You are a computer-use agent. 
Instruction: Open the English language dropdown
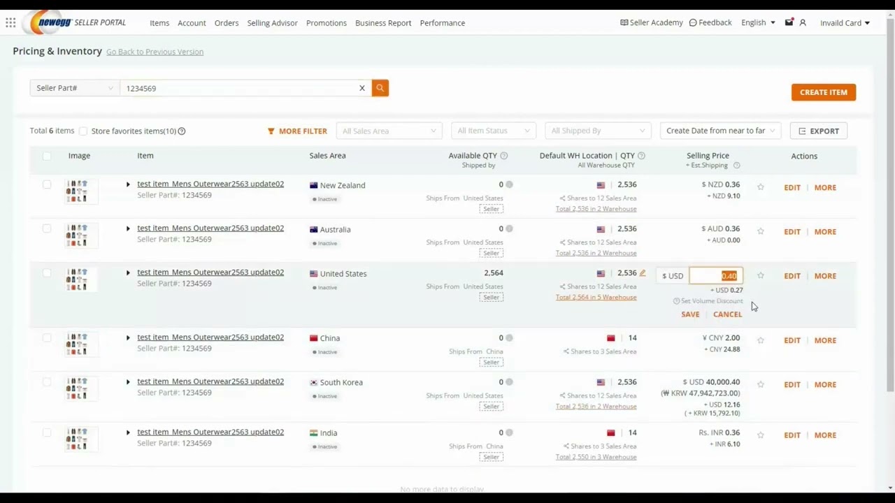pos(758,22)
